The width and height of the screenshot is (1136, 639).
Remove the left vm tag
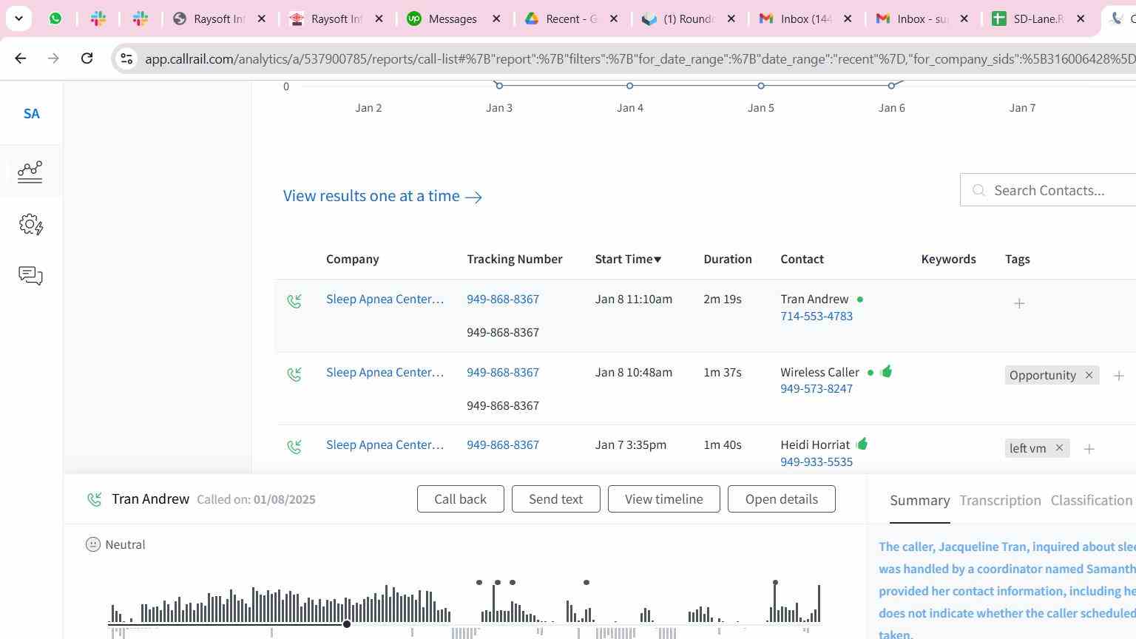click(x=1059, y=448)
